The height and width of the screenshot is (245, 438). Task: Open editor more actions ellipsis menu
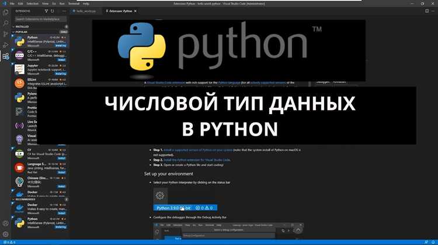433,11
